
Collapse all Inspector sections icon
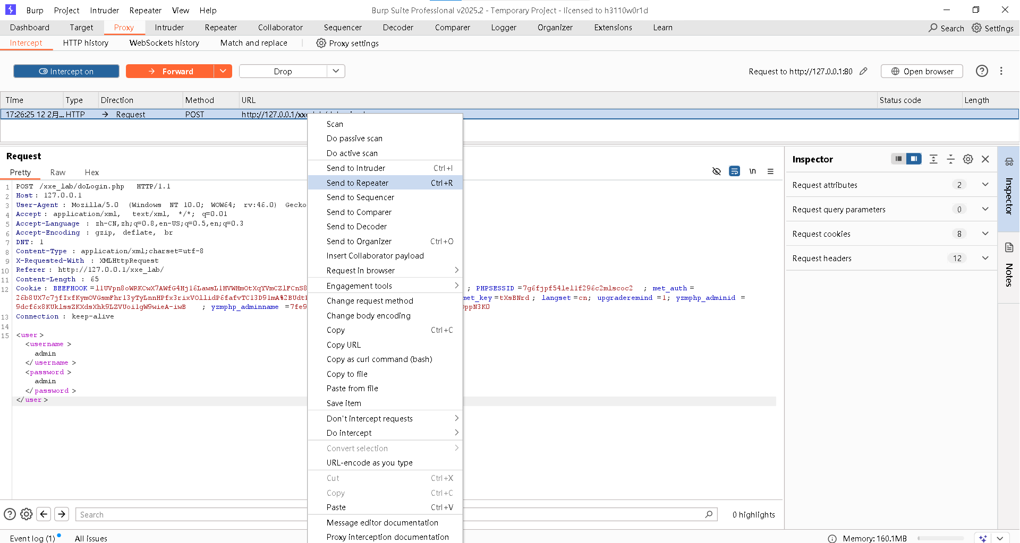951,159
